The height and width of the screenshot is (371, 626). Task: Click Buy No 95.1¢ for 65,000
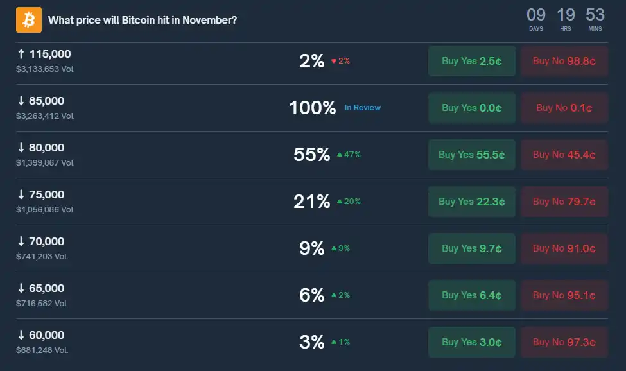564,295
